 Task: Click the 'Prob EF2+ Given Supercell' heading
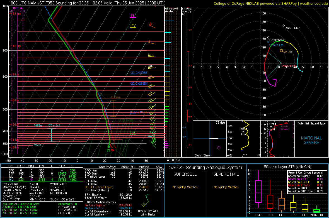pos(306,173)
